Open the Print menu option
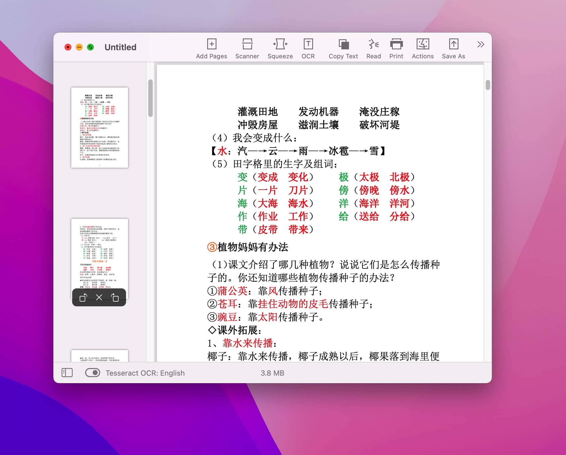 coord(396,48)
